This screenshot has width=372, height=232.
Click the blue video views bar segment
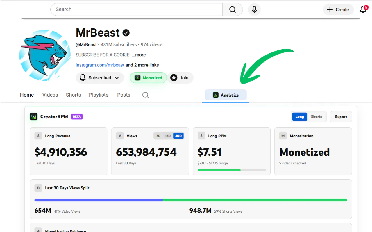pyautogui.click(x=99, y=200)
